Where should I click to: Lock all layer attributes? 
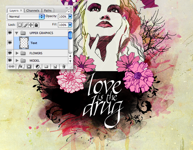tap(36, 25)
